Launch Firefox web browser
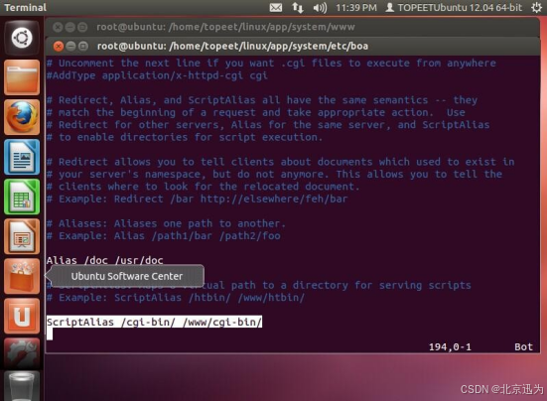The height and width of the screenshot is (401, 548). pos(22,117)
